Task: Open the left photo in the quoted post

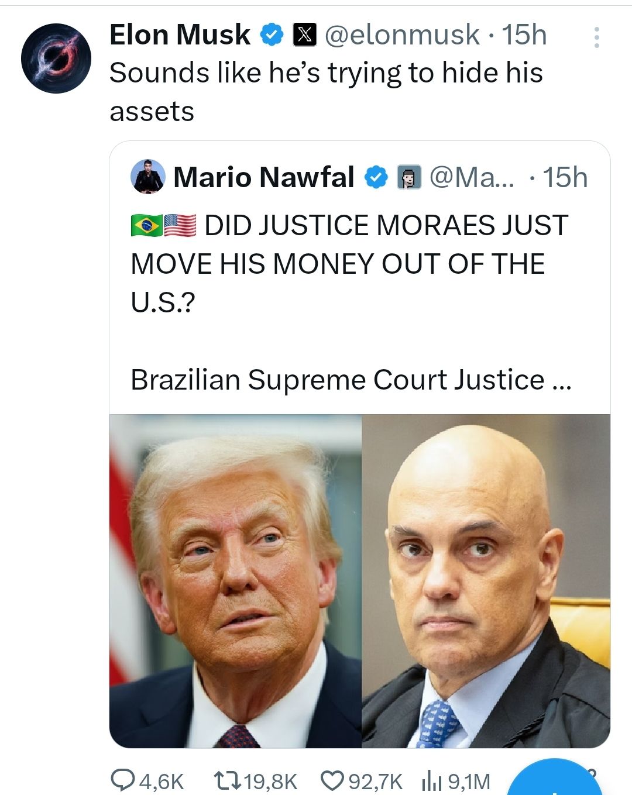Action: pyautogui.click(x=236, y=580)
